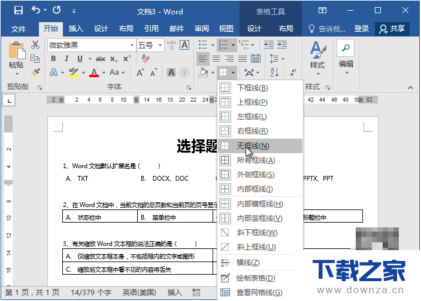Click the Redo/Repeat icon
421x301 pixels.
point(57,10)
